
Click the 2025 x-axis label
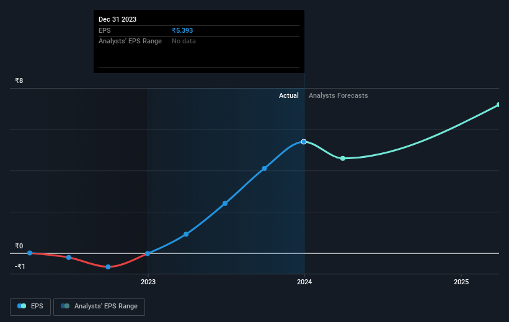coord(461,282)
